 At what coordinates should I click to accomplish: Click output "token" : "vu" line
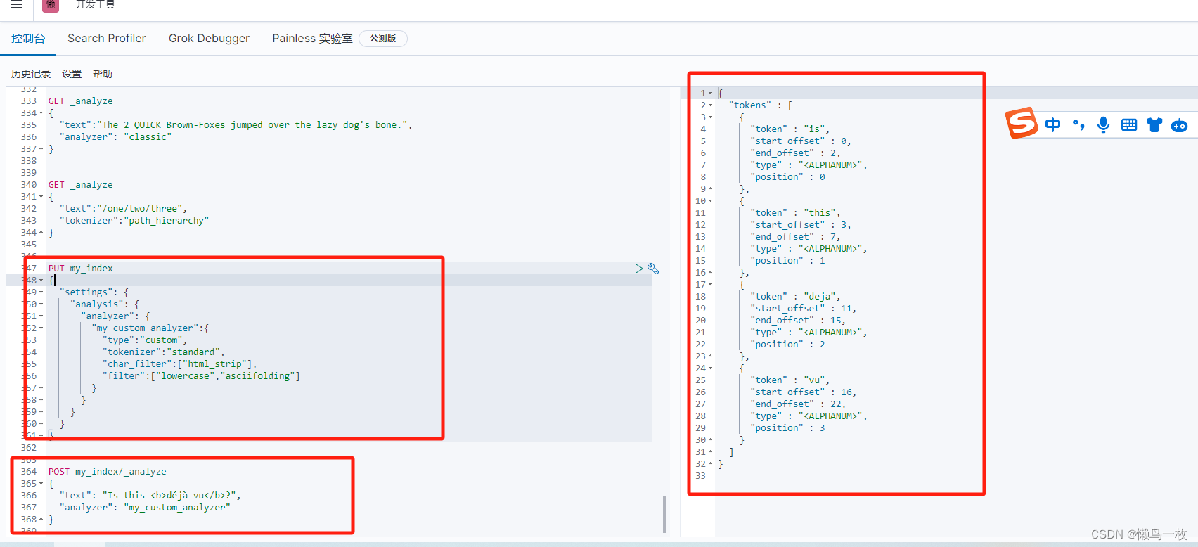790,380
